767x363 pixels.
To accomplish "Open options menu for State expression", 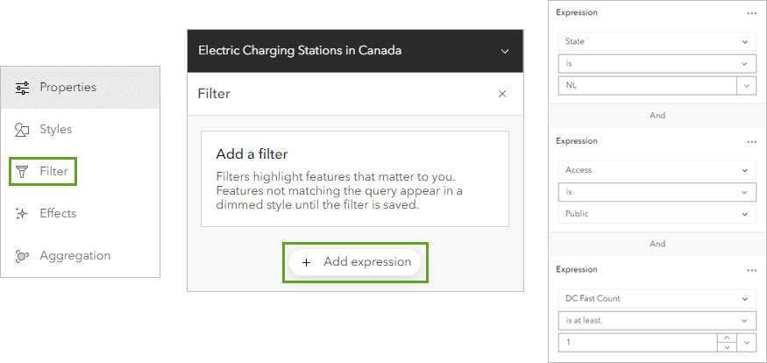I will coord(751,13).
